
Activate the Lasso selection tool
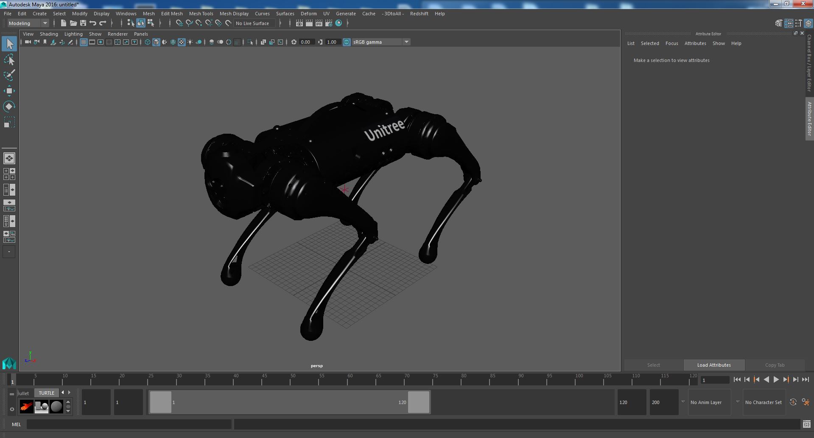(x=9, y=60)
